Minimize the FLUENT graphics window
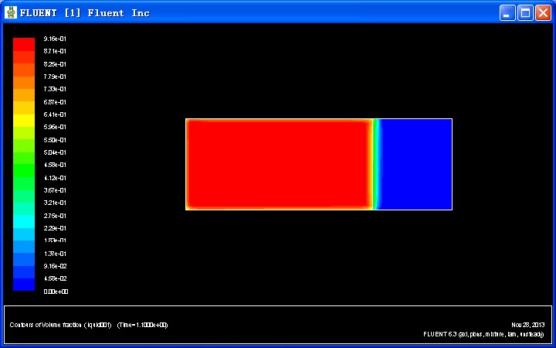 (x=507, y=12)
